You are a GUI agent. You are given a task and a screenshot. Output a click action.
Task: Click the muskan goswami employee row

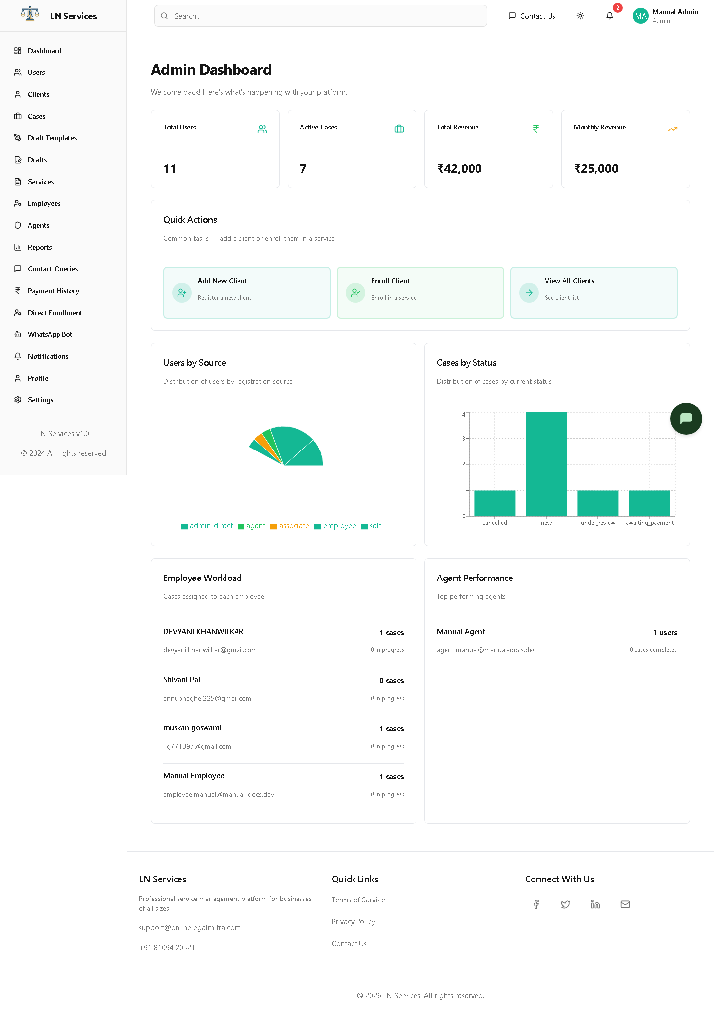click(284, 737)
